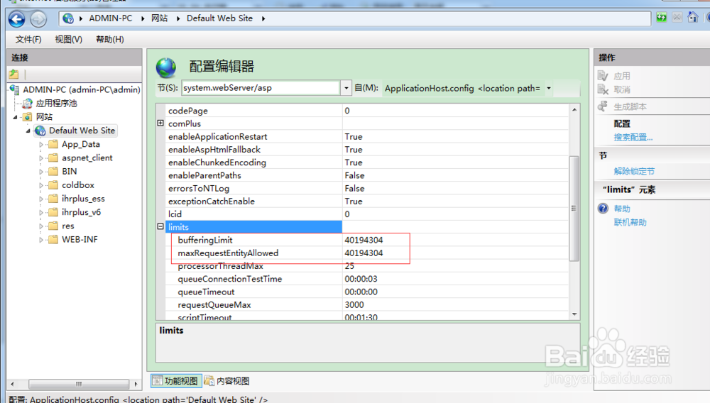Viewport: 710px width, 403px height.
Task: Click 帮助 link in actions pane
Action: click(x=622, y=209)
